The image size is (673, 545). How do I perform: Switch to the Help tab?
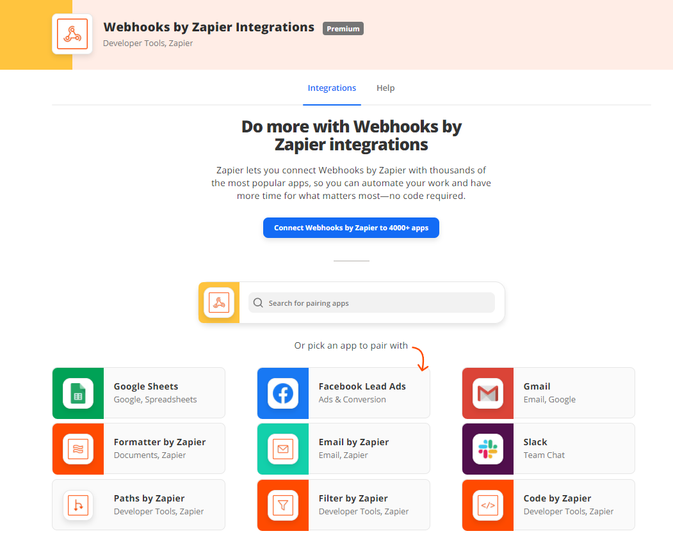tap(385, 88)
